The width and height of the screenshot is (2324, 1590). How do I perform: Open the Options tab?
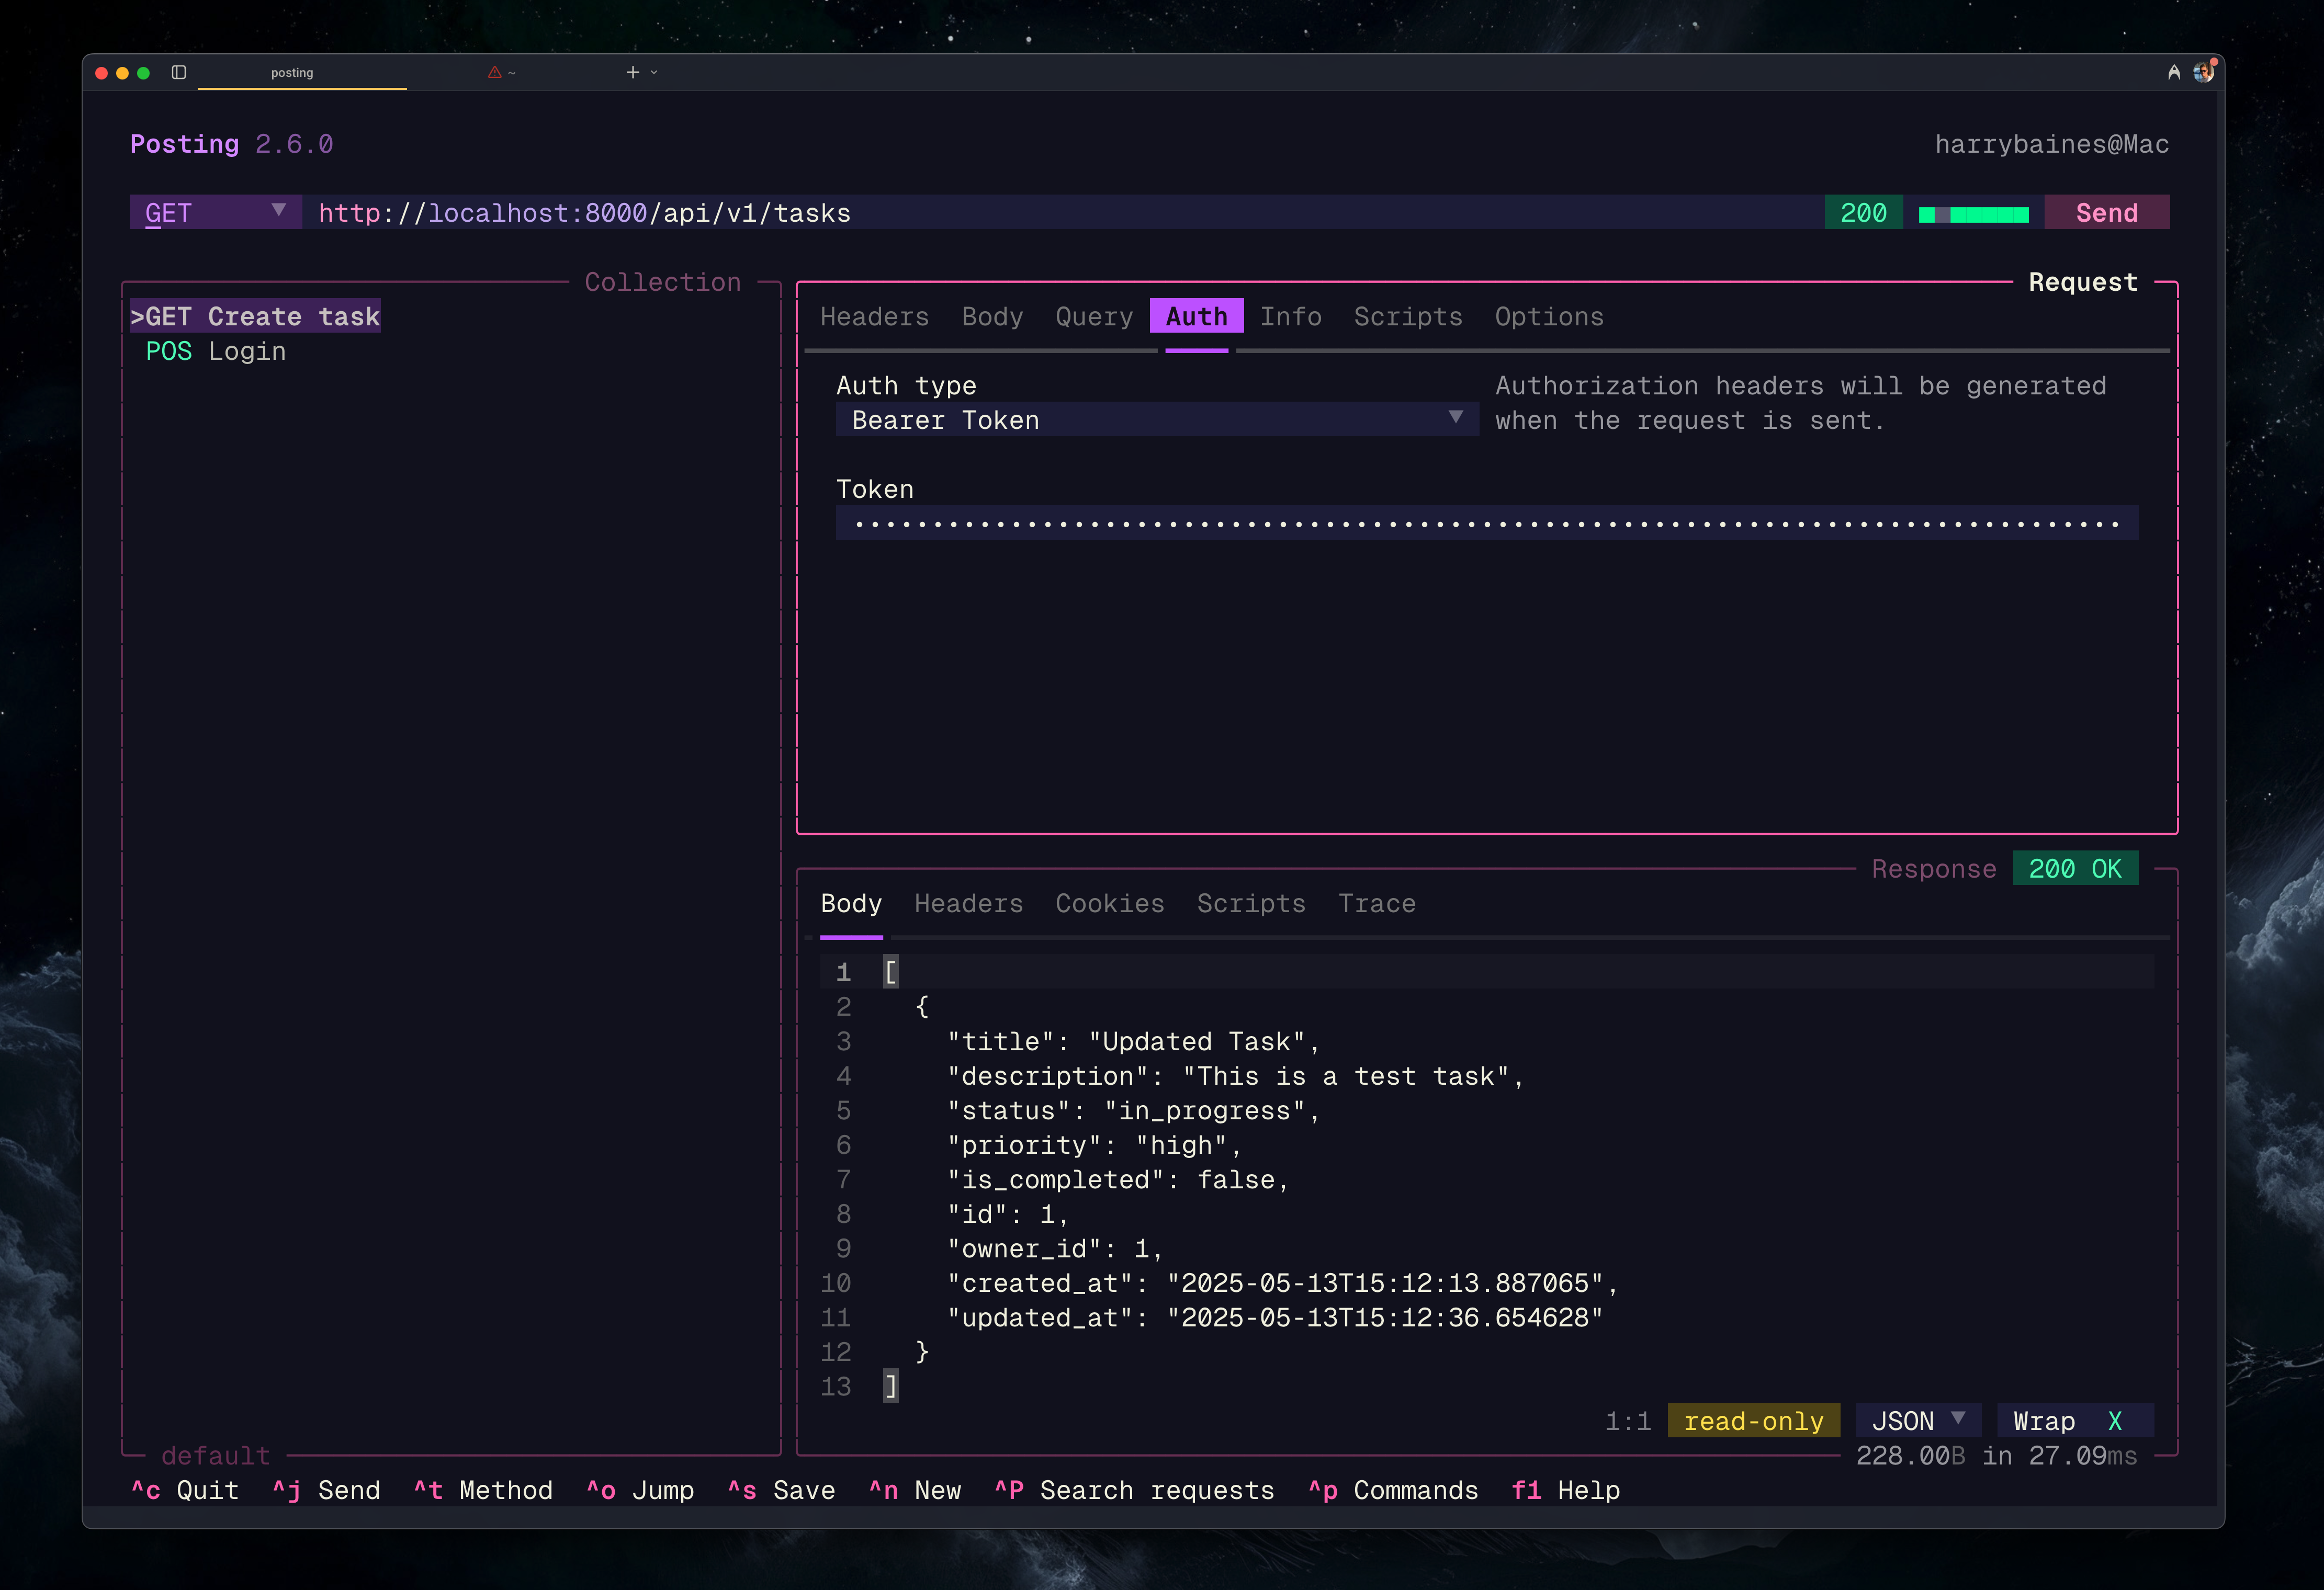pos(1549,316)
